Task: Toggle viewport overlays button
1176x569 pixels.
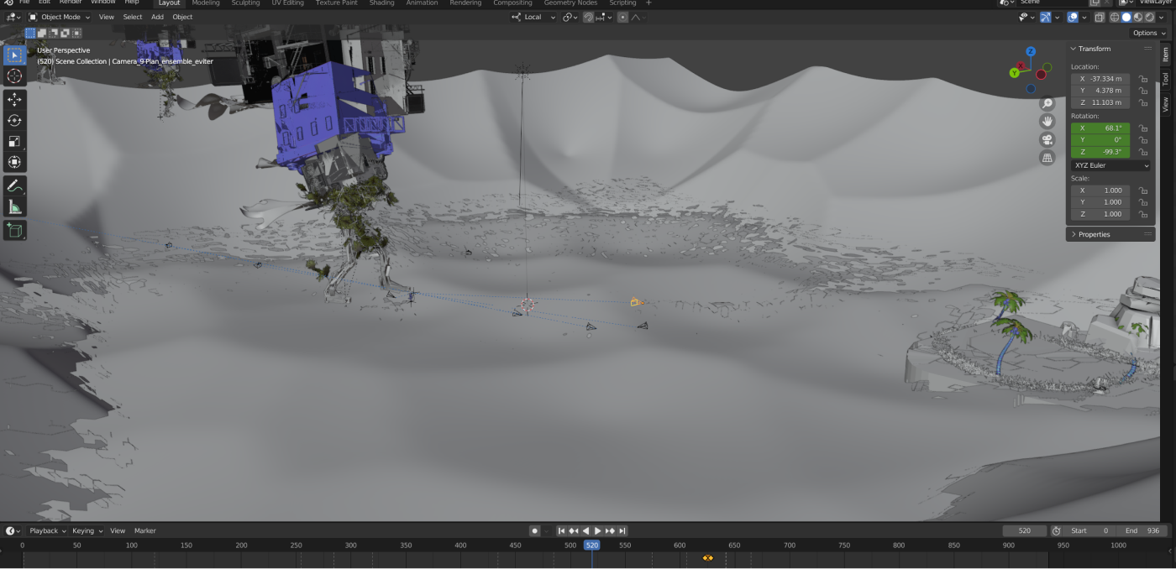Action: click(x=1073, y=17)
